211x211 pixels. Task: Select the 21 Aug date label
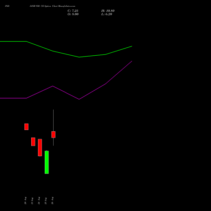(x=32, y=201)
